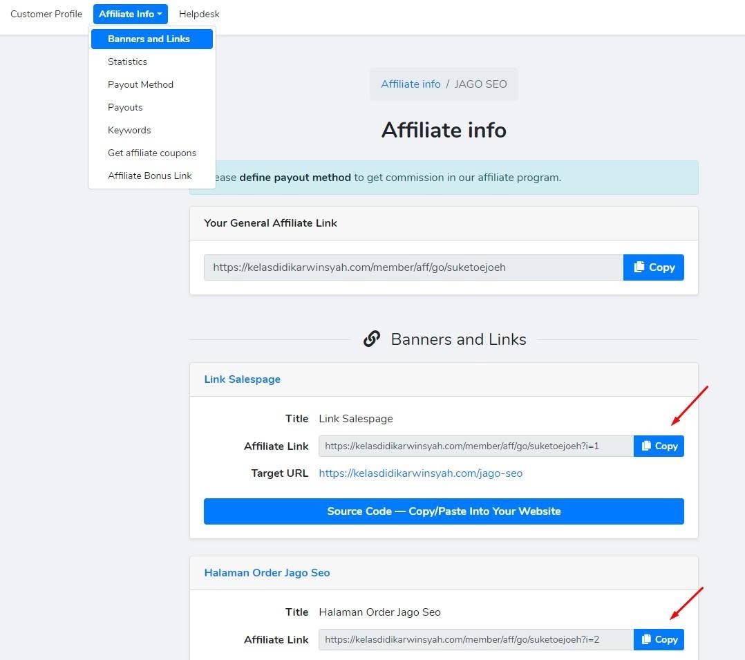Open the Customer Profile menu item
The height and width of the screenshot is (660, 745).
point(46,14)
